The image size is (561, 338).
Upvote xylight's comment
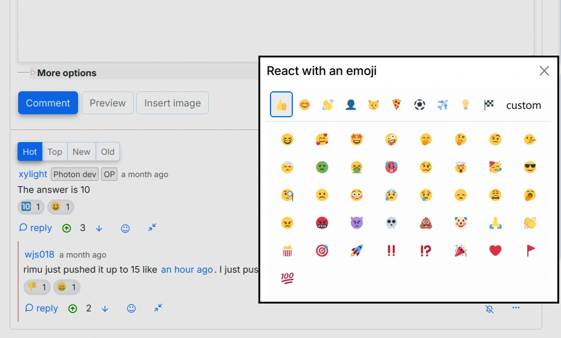coord(67,228)
